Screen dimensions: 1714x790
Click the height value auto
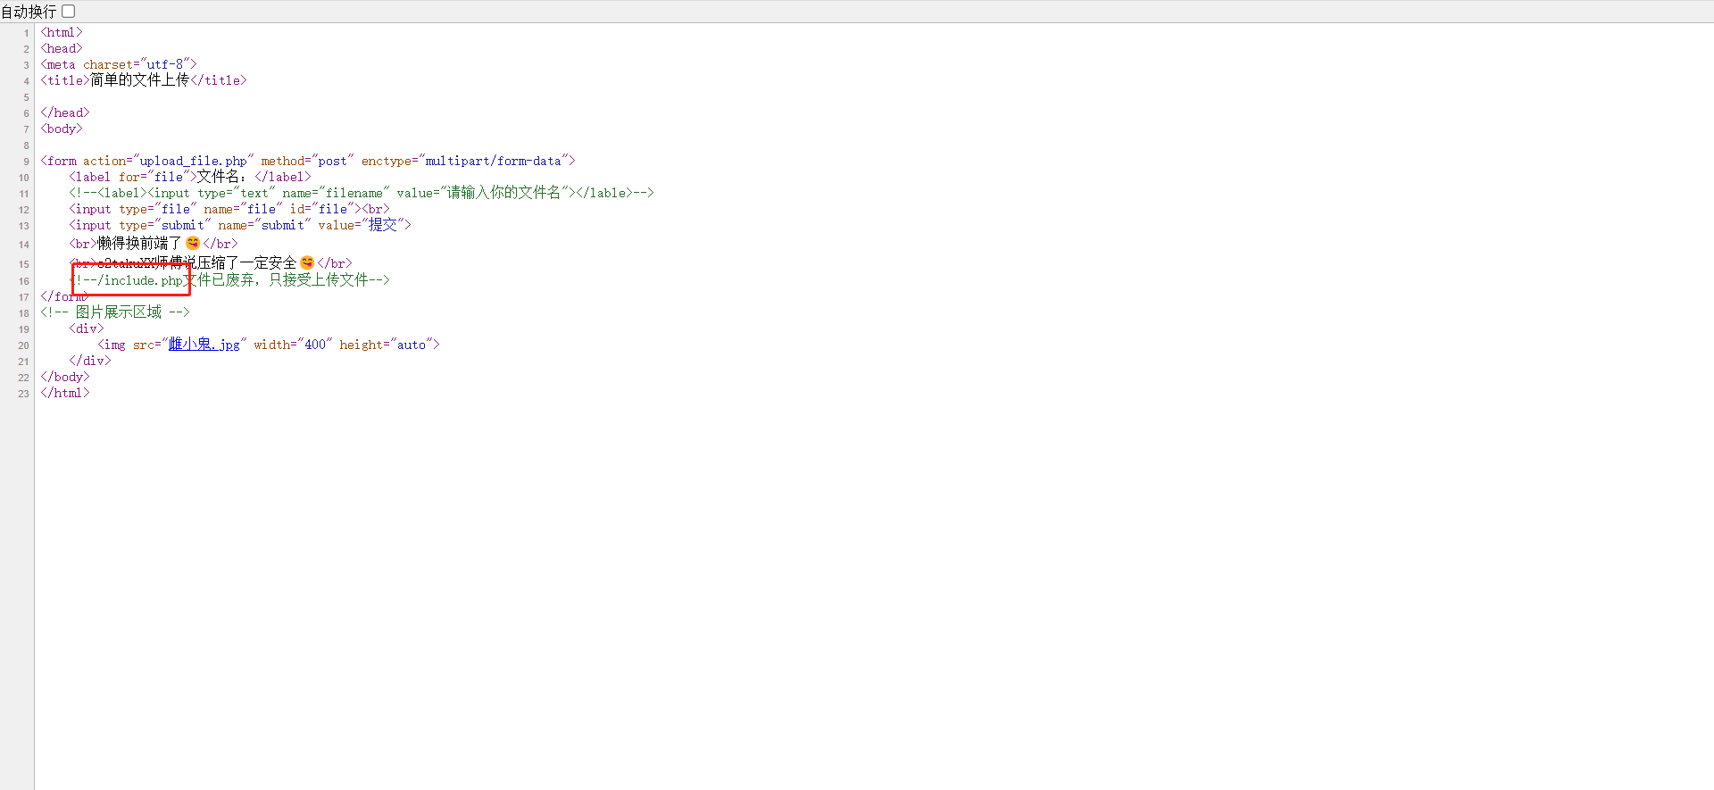click(411, 345)
